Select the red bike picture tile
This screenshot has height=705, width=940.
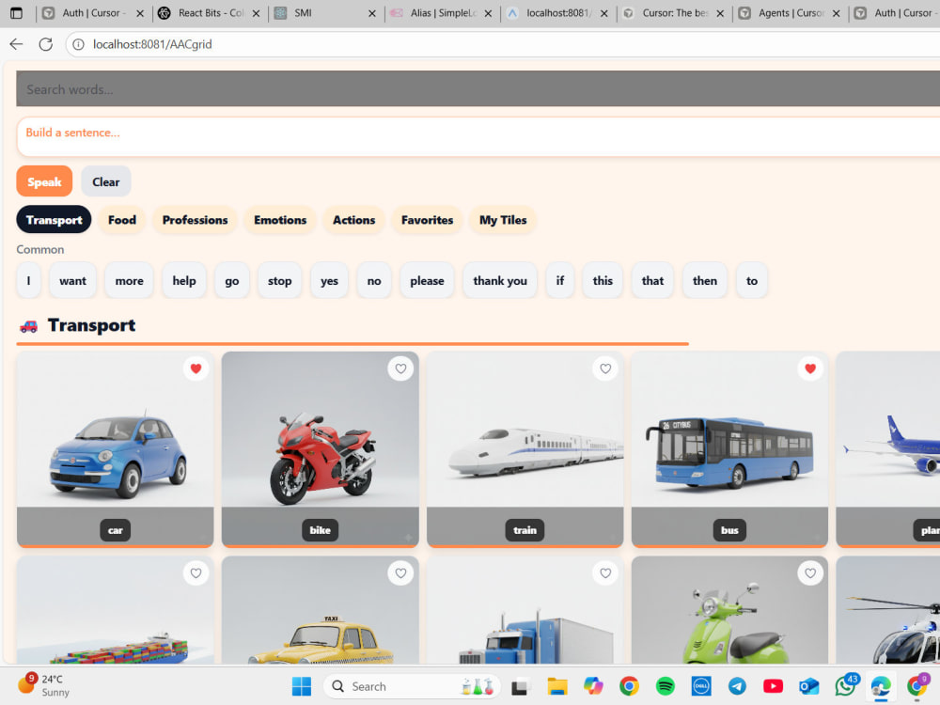(x=321, y=449)
